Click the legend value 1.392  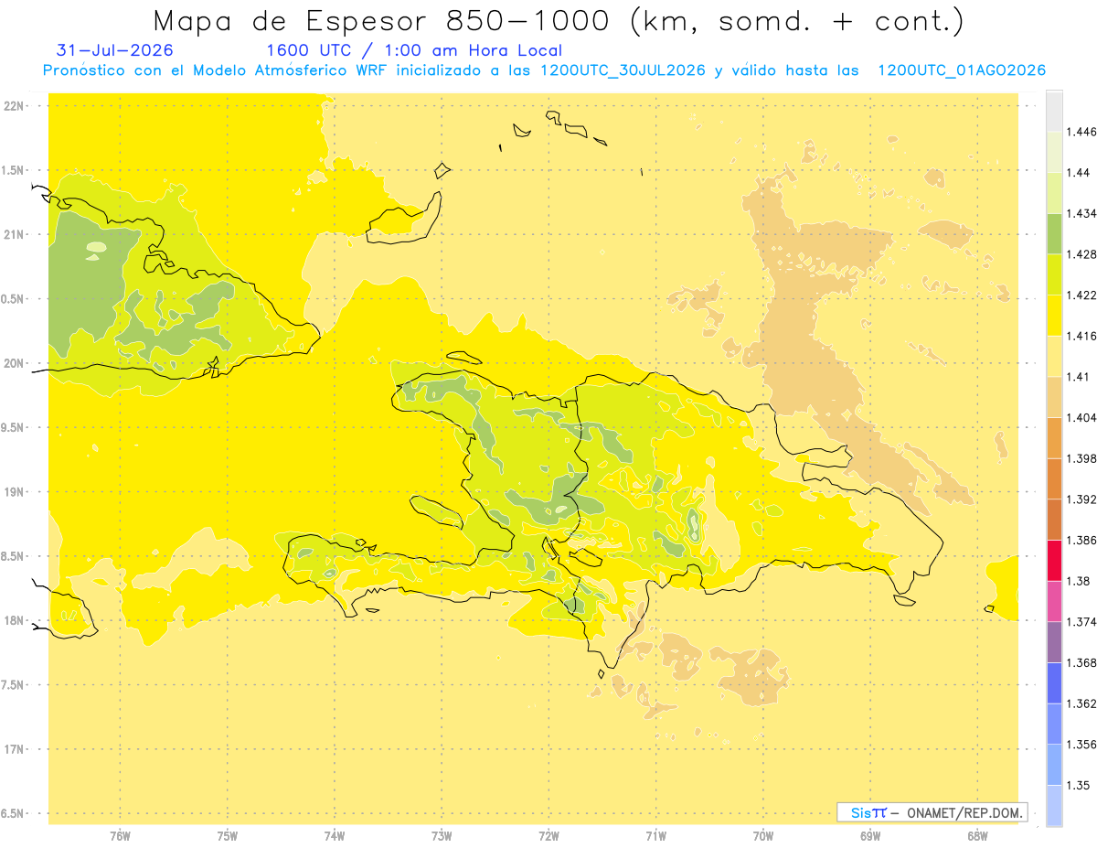pos(1081,499)
